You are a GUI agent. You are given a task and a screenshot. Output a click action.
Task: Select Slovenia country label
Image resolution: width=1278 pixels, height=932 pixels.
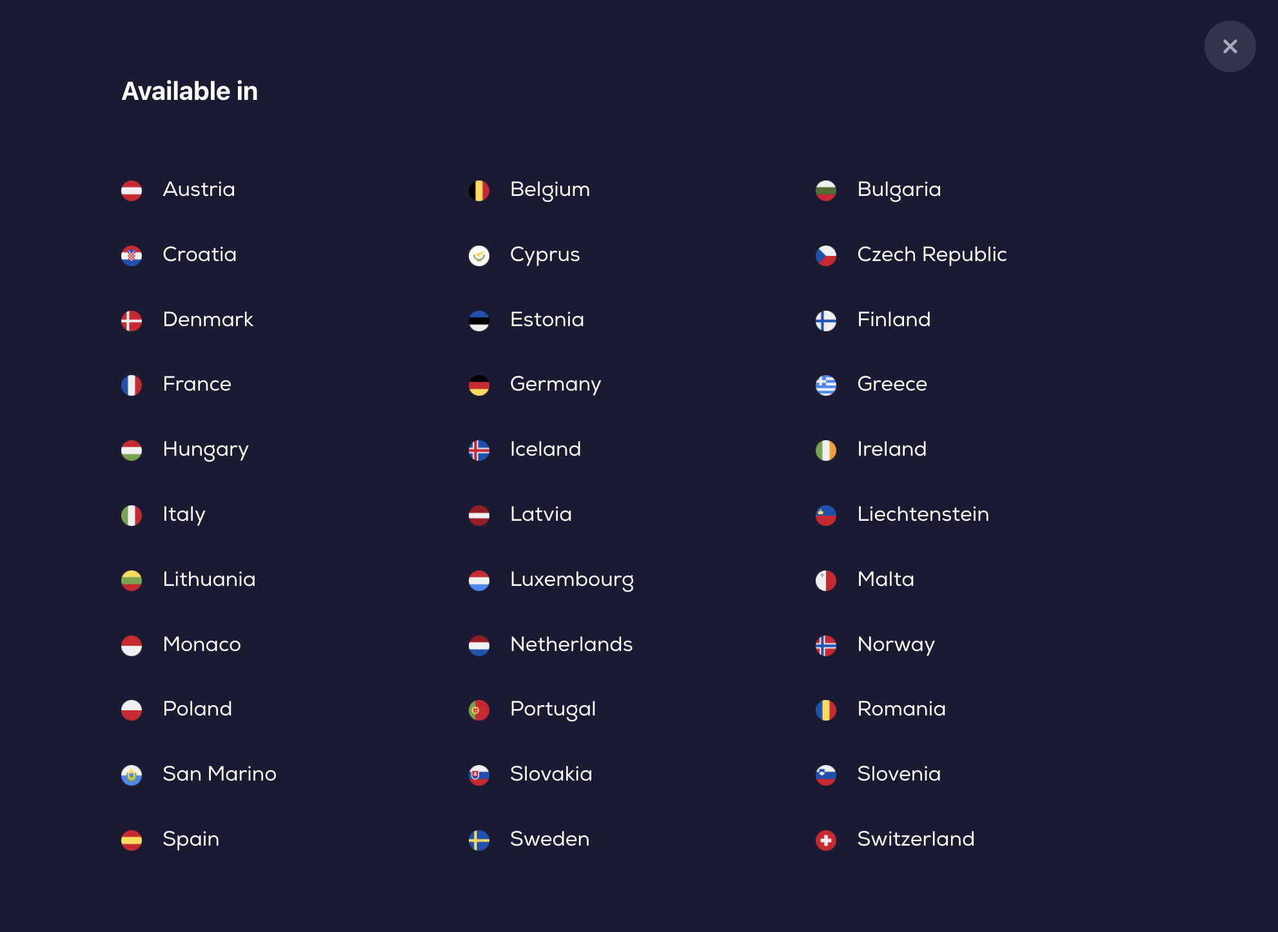click(899, 773)
